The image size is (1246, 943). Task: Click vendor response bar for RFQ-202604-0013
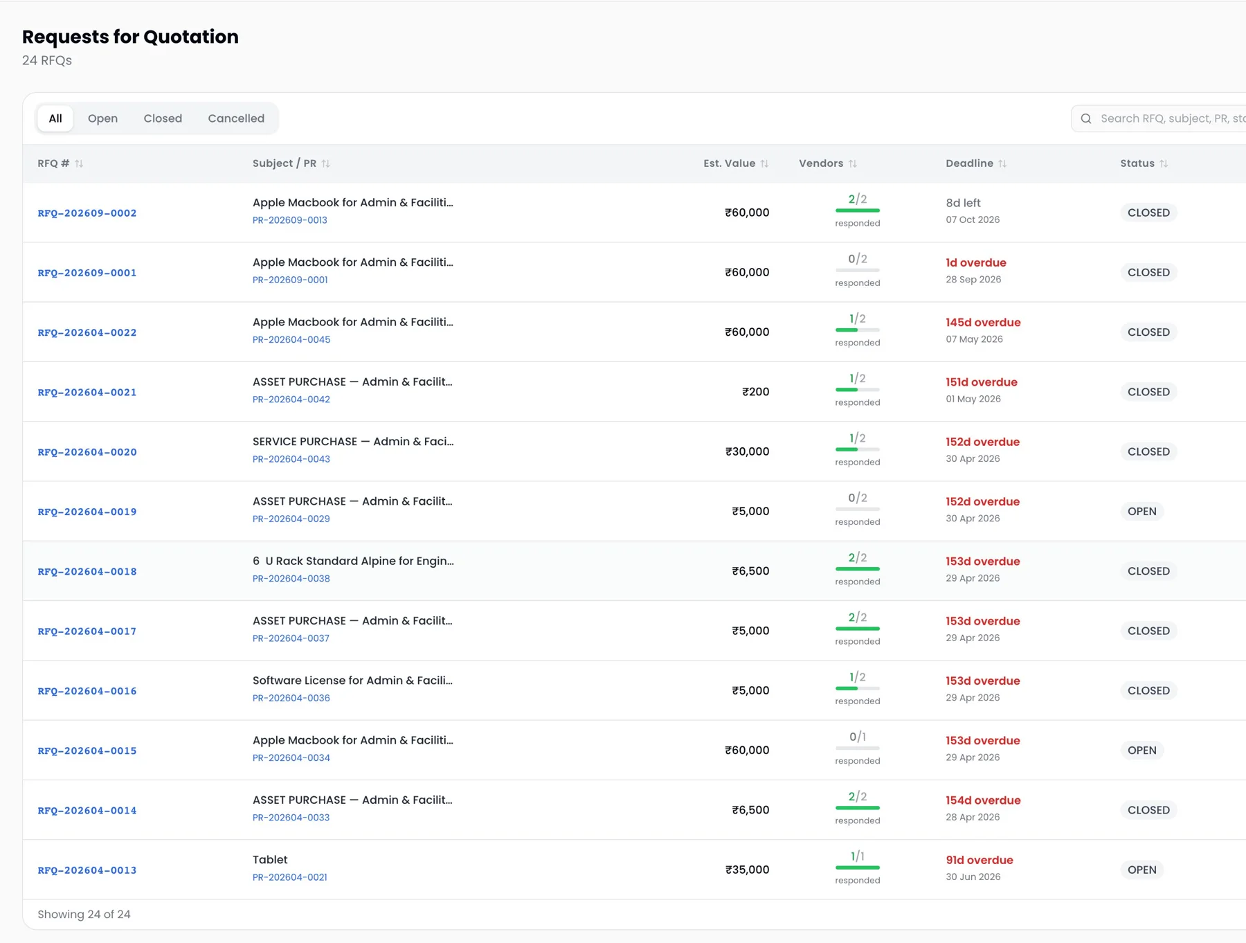coord(858,868)
